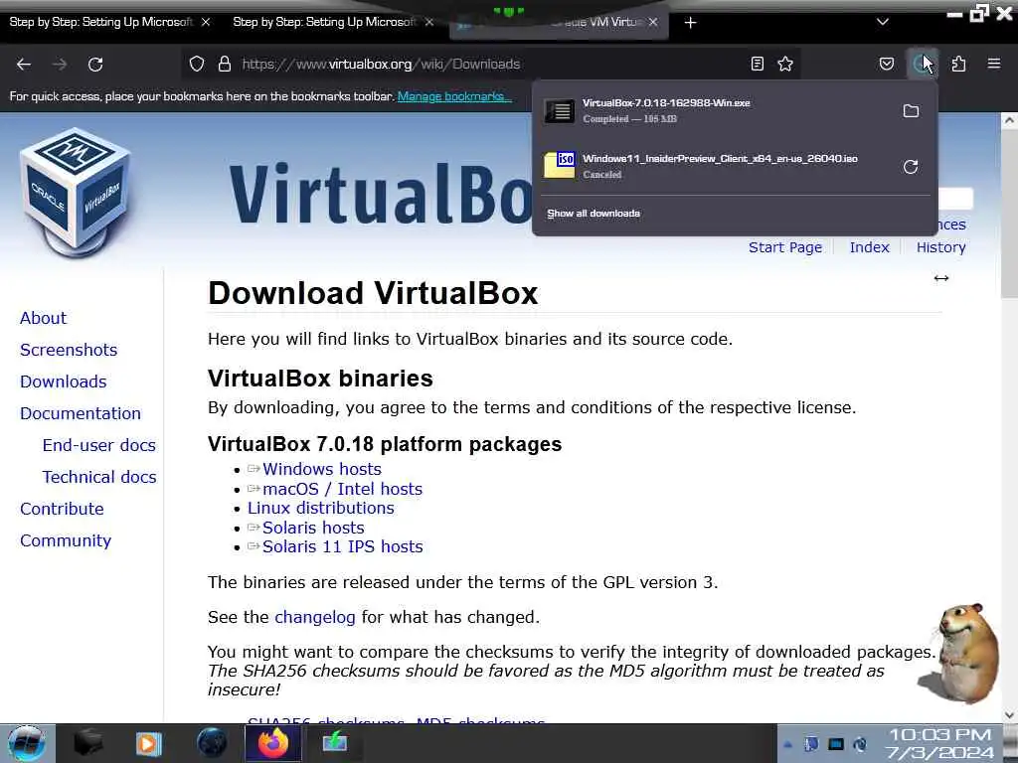Image resolution: width=1018 pixels, height=763 pixels.
Task: Click the taskbar clock and date
Action: (x=940, y=743)
